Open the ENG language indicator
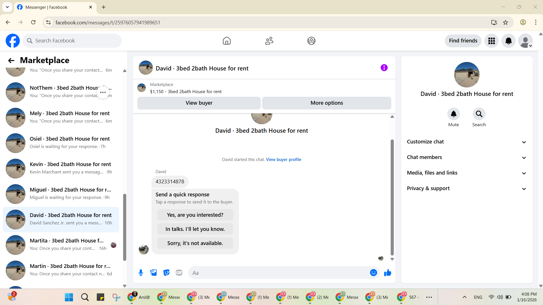 [478, 297]
